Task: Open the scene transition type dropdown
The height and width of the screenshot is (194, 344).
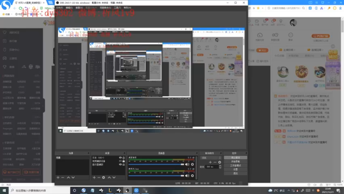Action: click(x=211, y=158)
